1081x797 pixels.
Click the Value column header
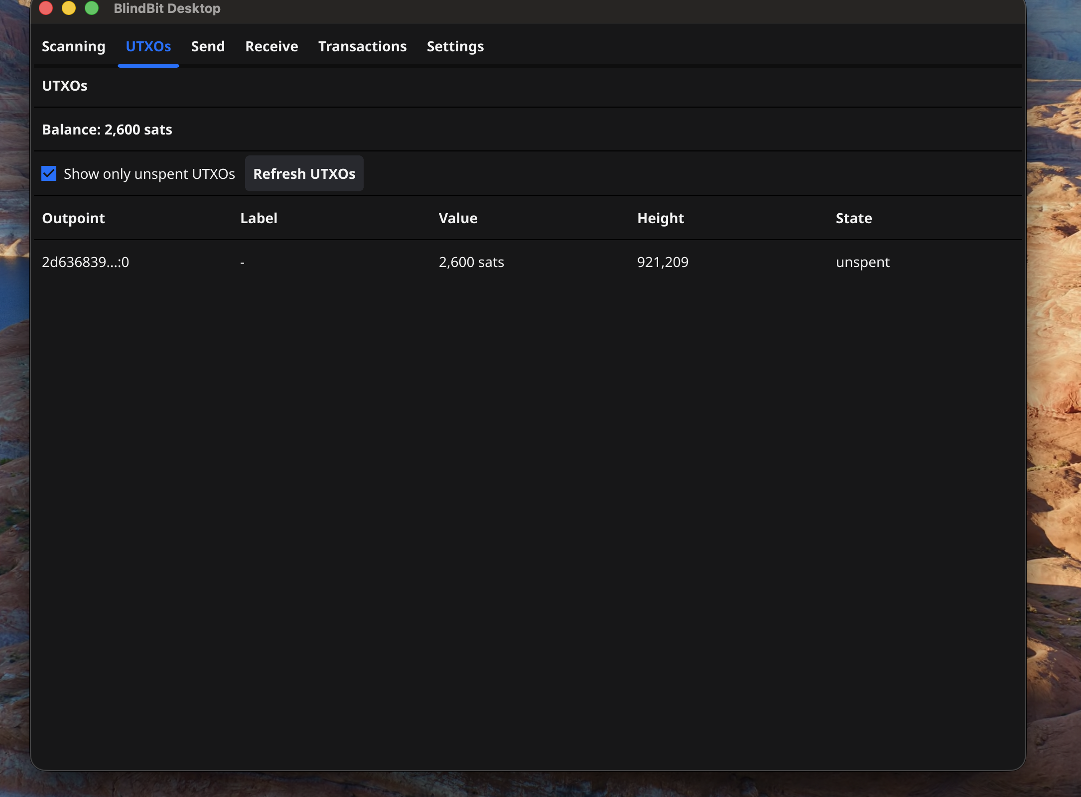[458, 218]
